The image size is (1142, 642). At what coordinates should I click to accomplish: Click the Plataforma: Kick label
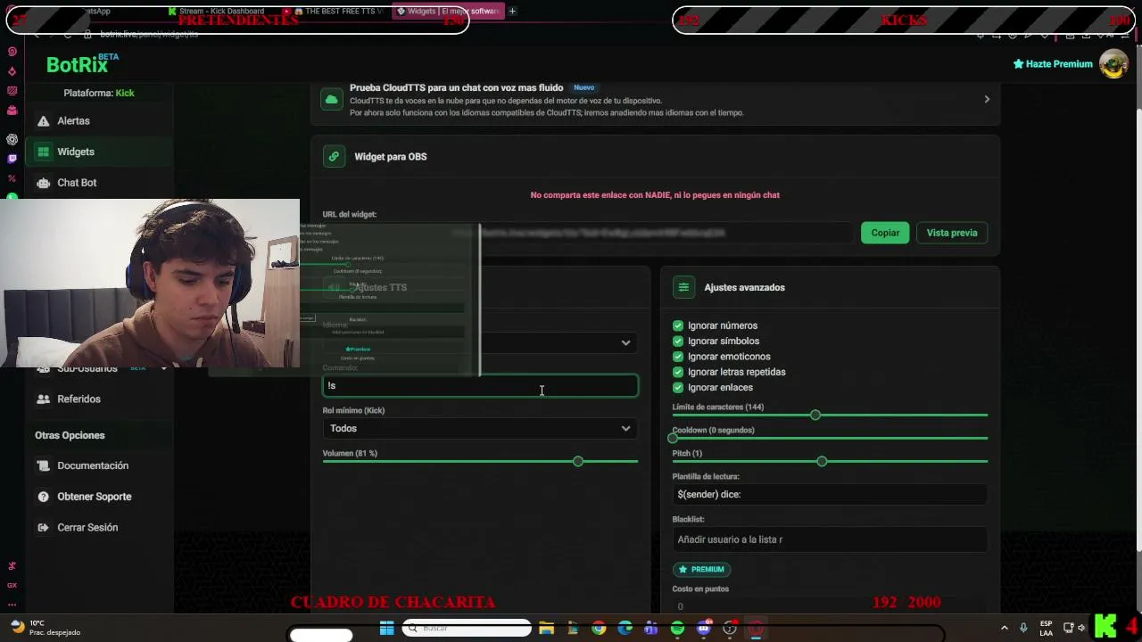[x=99, y=93]
